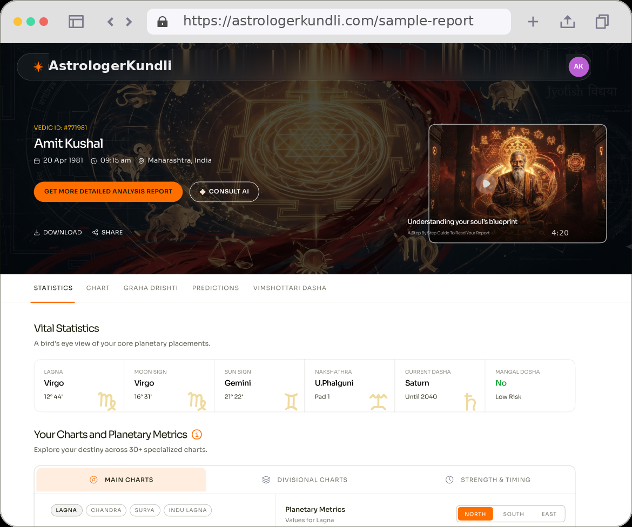Download the report
The height and width of the screenshot is (527, 632).
[x=58, y=233]
